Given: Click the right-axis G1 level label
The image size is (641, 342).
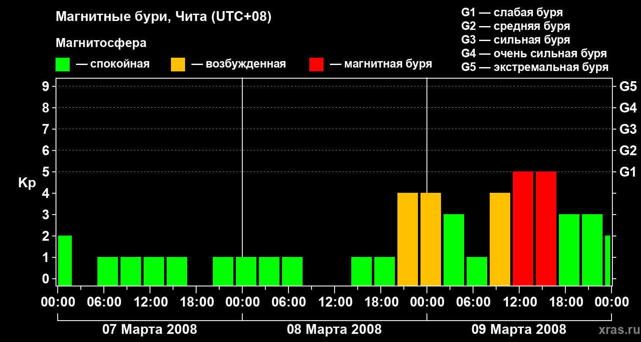Looking at the screenshot, I should click(x=628, y=172).
